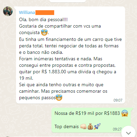Click the orange redacted block beside Williana
This screenshot has height=137, width=137.
click(x=45, y=13)
